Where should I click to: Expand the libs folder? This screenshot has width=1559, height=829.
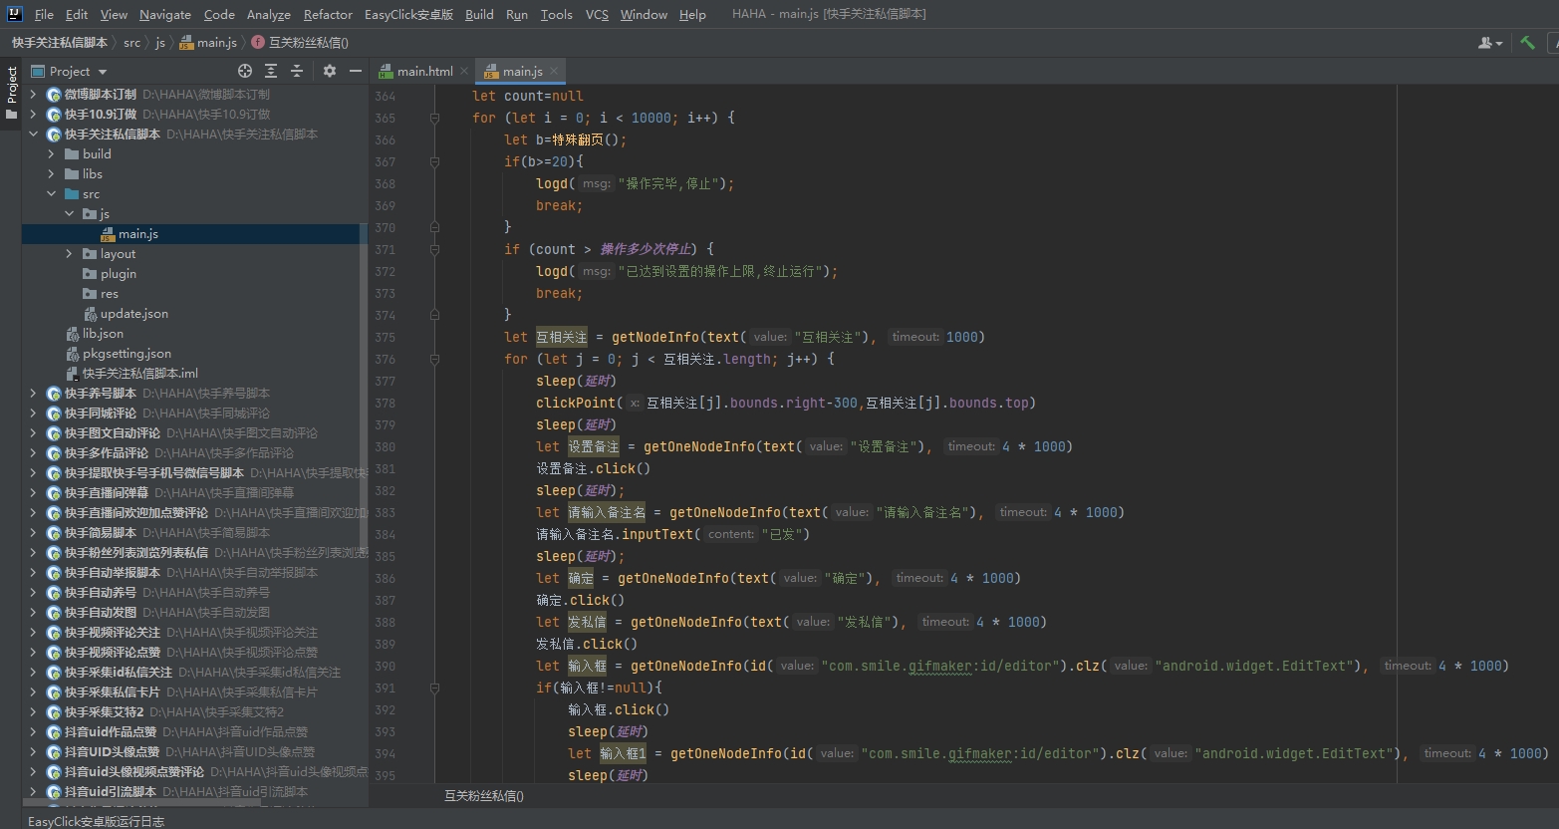[x=52, y=173]
